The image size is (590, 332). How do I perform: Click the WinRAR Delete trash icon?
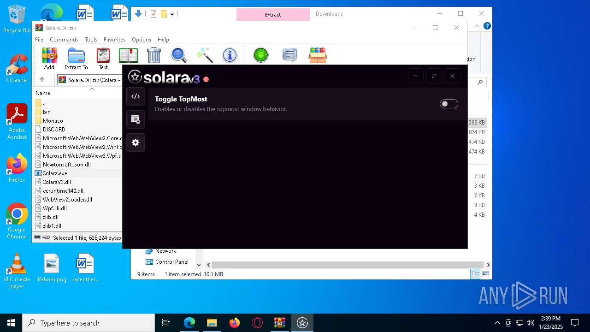click(154, 55)
